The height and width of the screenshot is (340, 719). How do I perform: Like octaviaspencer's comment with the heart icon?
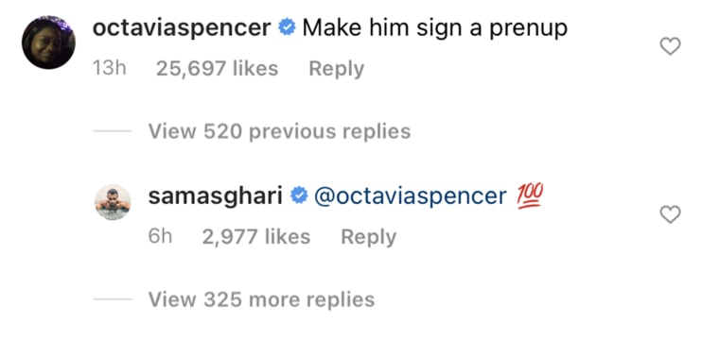(x=670, y=46)
